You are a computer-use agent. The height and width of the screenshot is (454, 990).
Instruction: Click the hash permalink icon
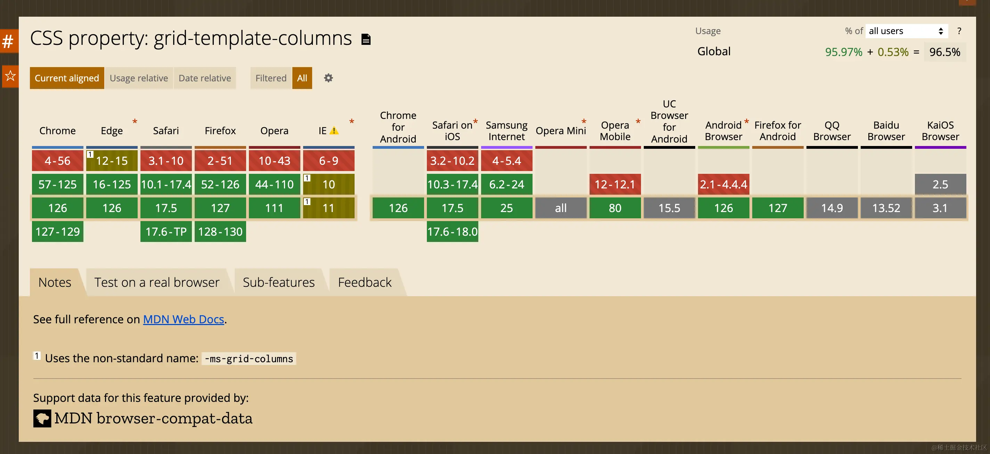click(x=8, y=41)
